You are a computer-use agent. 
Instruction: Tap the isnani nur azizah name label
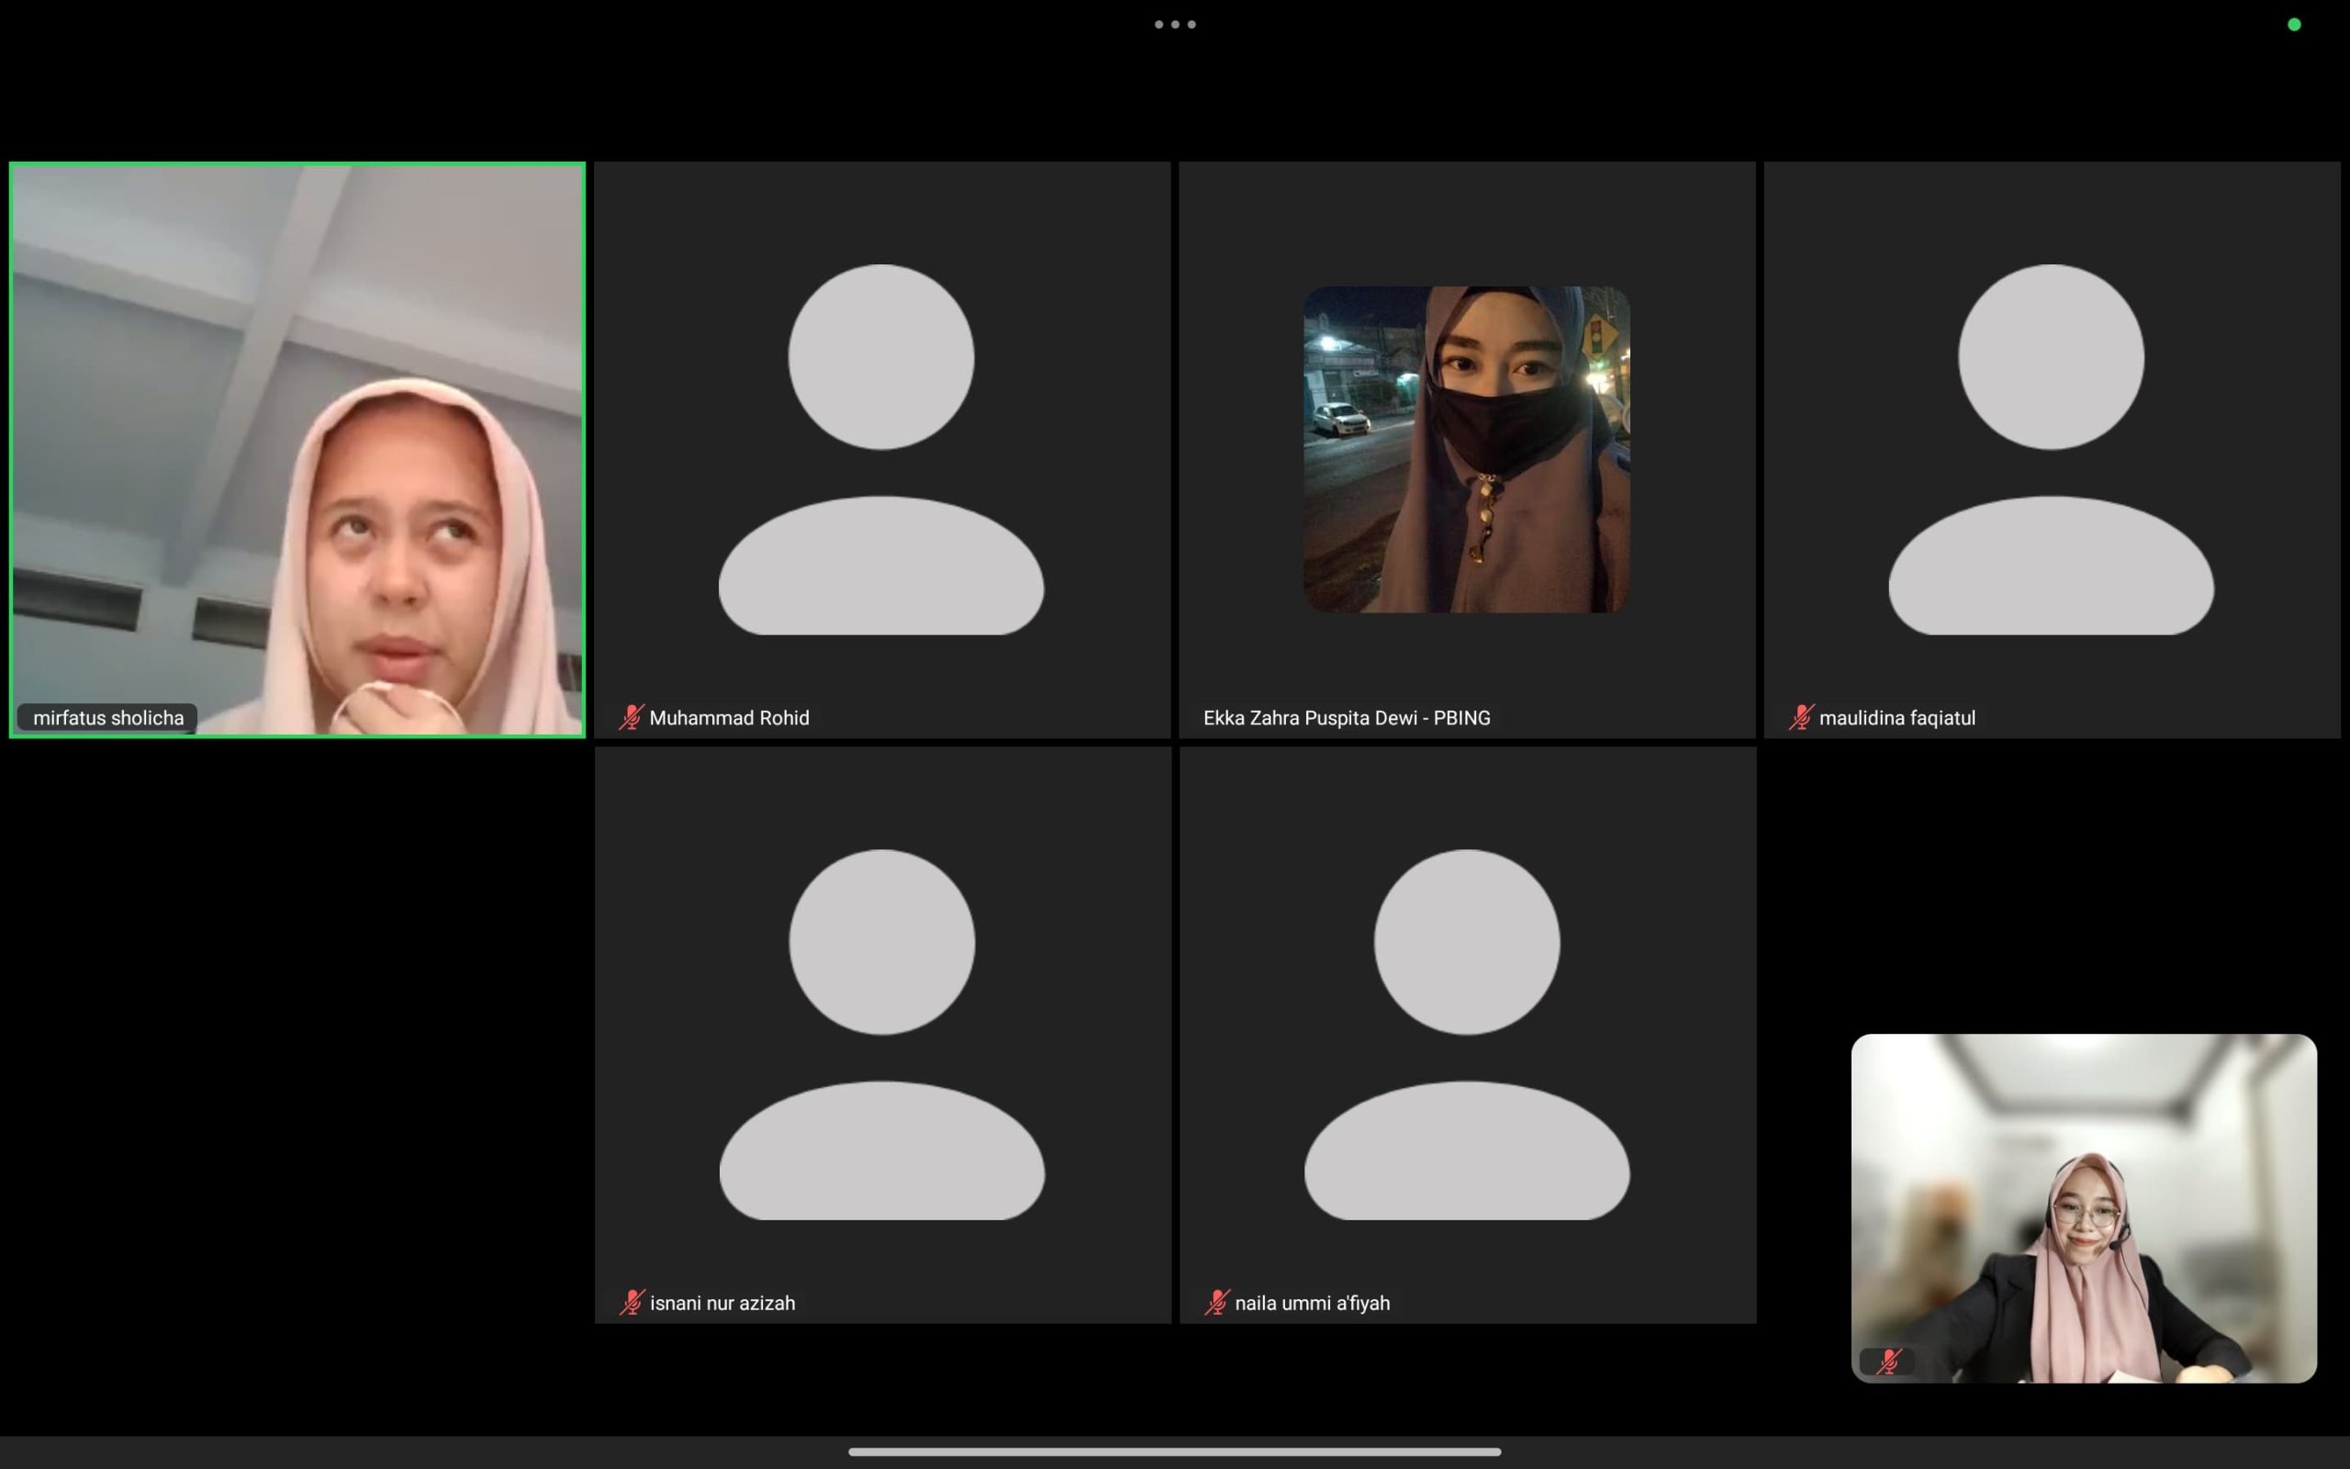click(722, 1303)
